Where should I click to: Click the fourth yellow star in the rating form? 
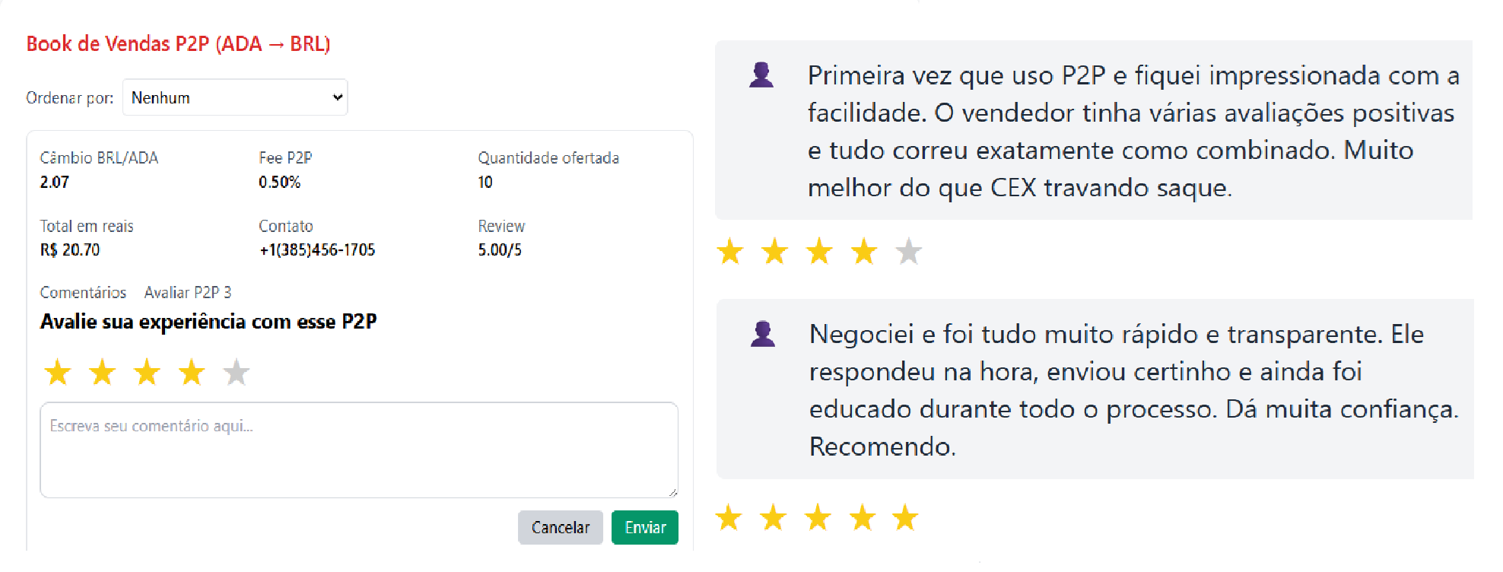click(x=192, y=372)
